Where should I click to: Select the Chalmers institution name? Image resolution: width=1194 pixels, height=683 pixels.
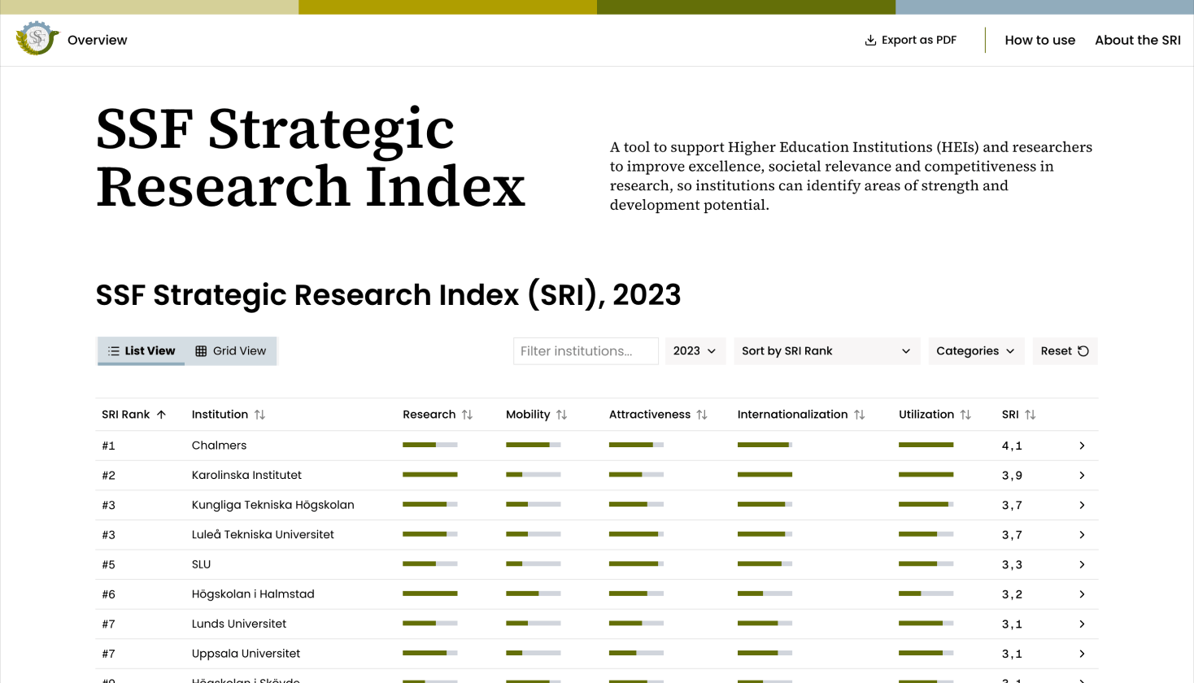click(220, 446)
